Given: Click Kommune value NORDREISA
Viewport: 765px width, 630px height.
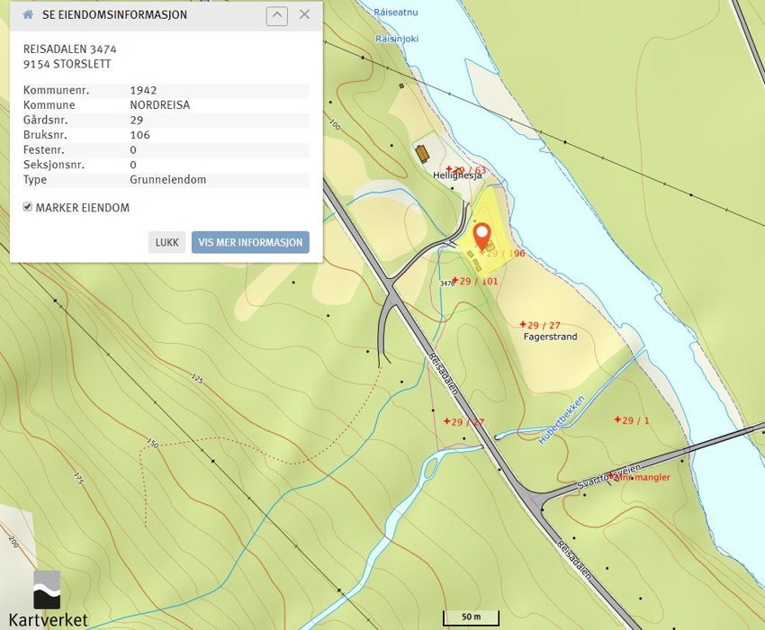Looking at the screenshot, I should pos(160,105).
